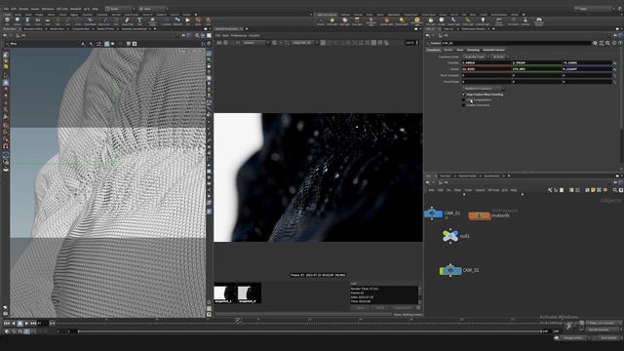Switch to the Geometry Spreadsheet pane tab

(x=135, y=29)
